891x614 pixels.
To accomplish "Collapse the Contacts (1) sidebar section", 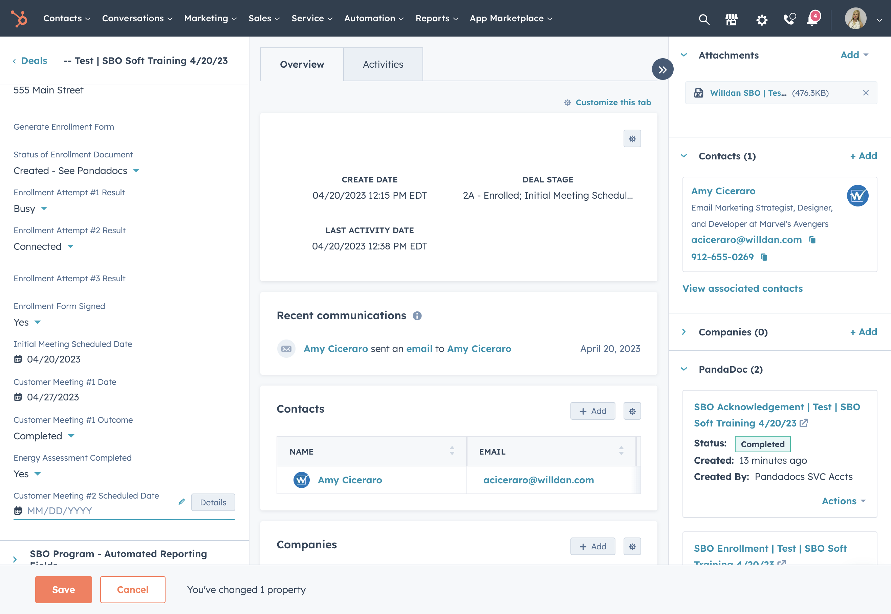I will point(683,156).
